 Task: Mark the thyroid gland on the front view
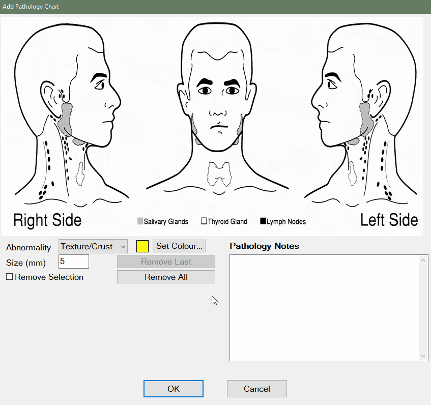coord(219,174)
